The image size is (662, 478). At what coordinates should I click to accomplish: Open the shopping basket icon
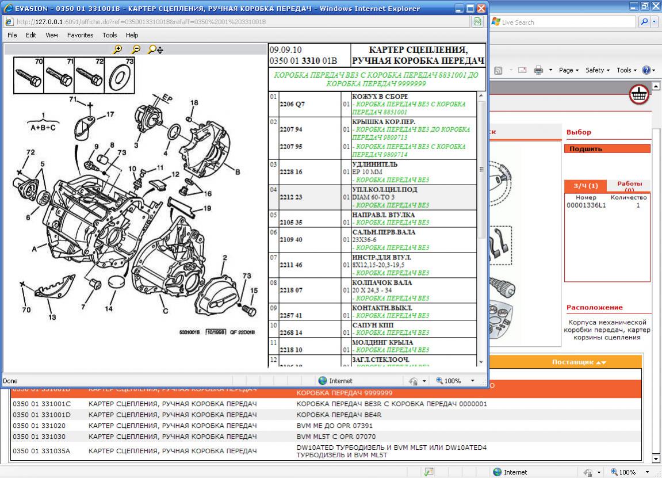(639, 94)
